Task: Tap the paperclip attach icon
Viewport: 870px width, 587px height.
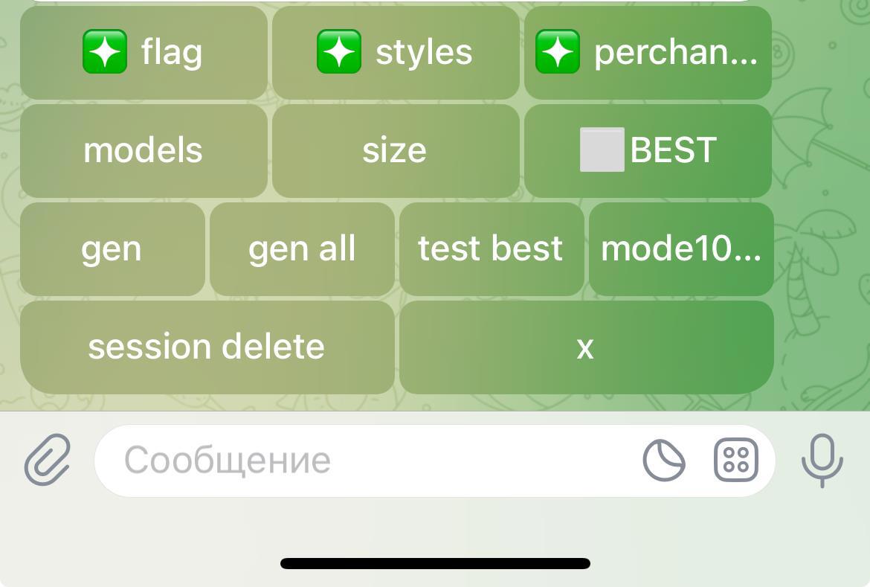Action: tap(48, 460)
